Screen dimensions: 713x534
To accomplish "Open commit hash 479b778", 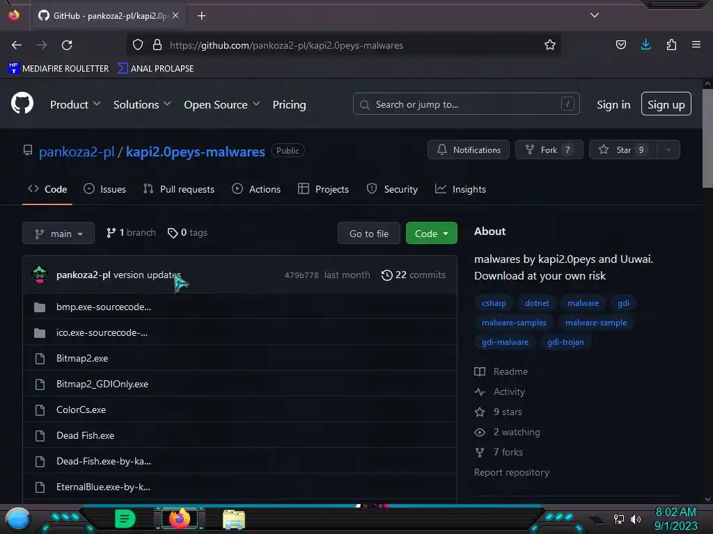I will pos(301,275).
